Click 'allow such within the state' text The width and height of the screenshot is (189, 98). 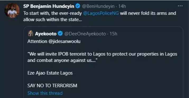53,19
